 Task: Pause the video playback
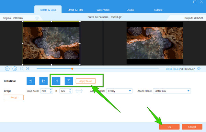coord(7,69)
